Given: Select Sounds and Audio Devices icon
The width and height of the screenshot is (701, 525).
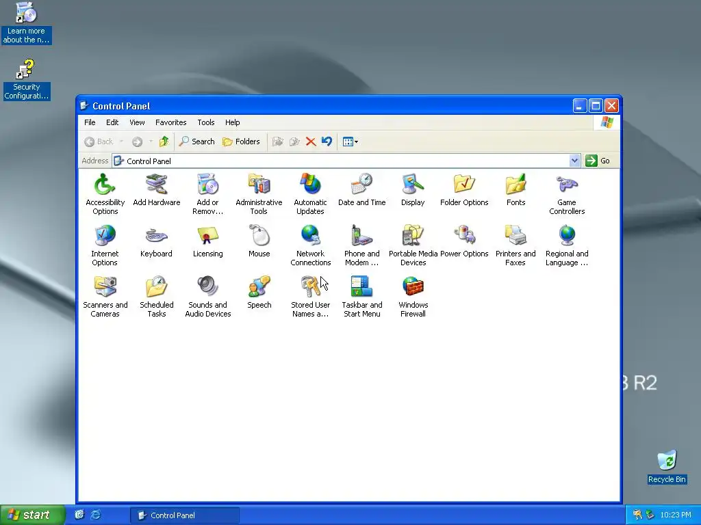Looking at the screenshot, I should pos(208,297).
